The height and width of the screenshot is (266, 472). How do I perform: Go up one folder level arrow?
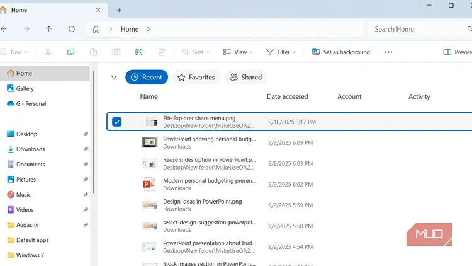coord(48,29)
